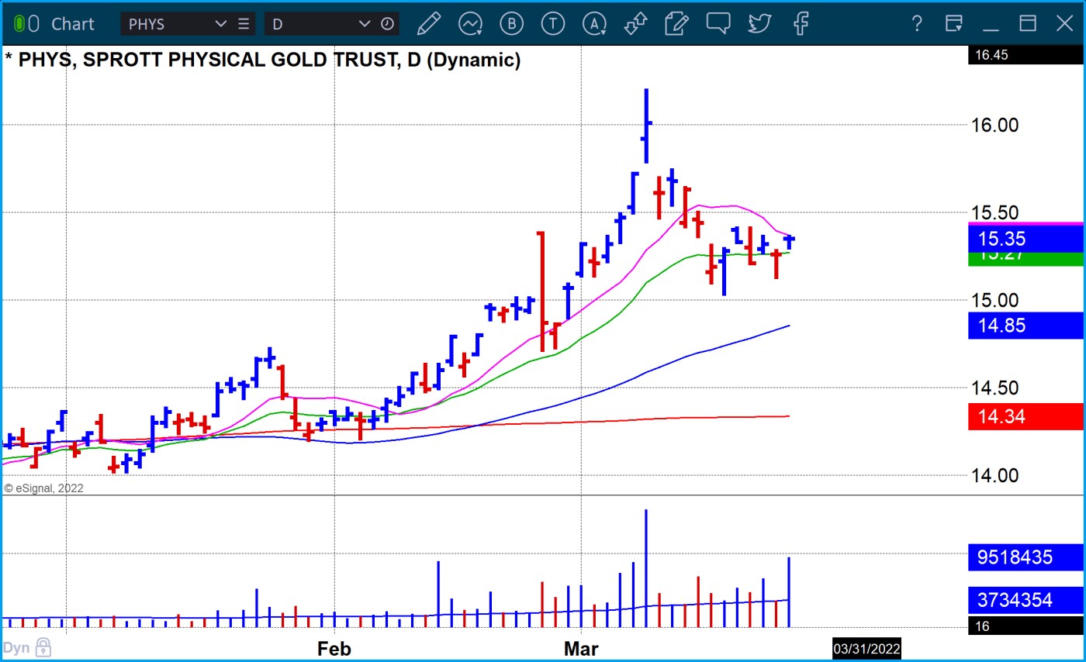Image resolution: width=1086 pixels, height=662 pixels.
Task: Click the up-down arrows trade icon
Action: 635,23
